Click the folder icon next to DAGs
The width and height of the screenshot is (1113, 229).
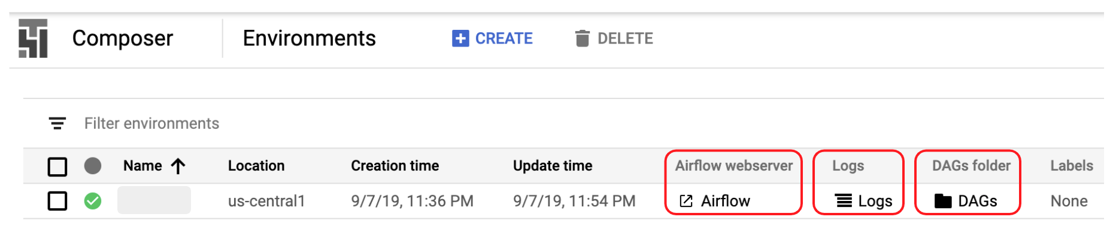[943, 201]
